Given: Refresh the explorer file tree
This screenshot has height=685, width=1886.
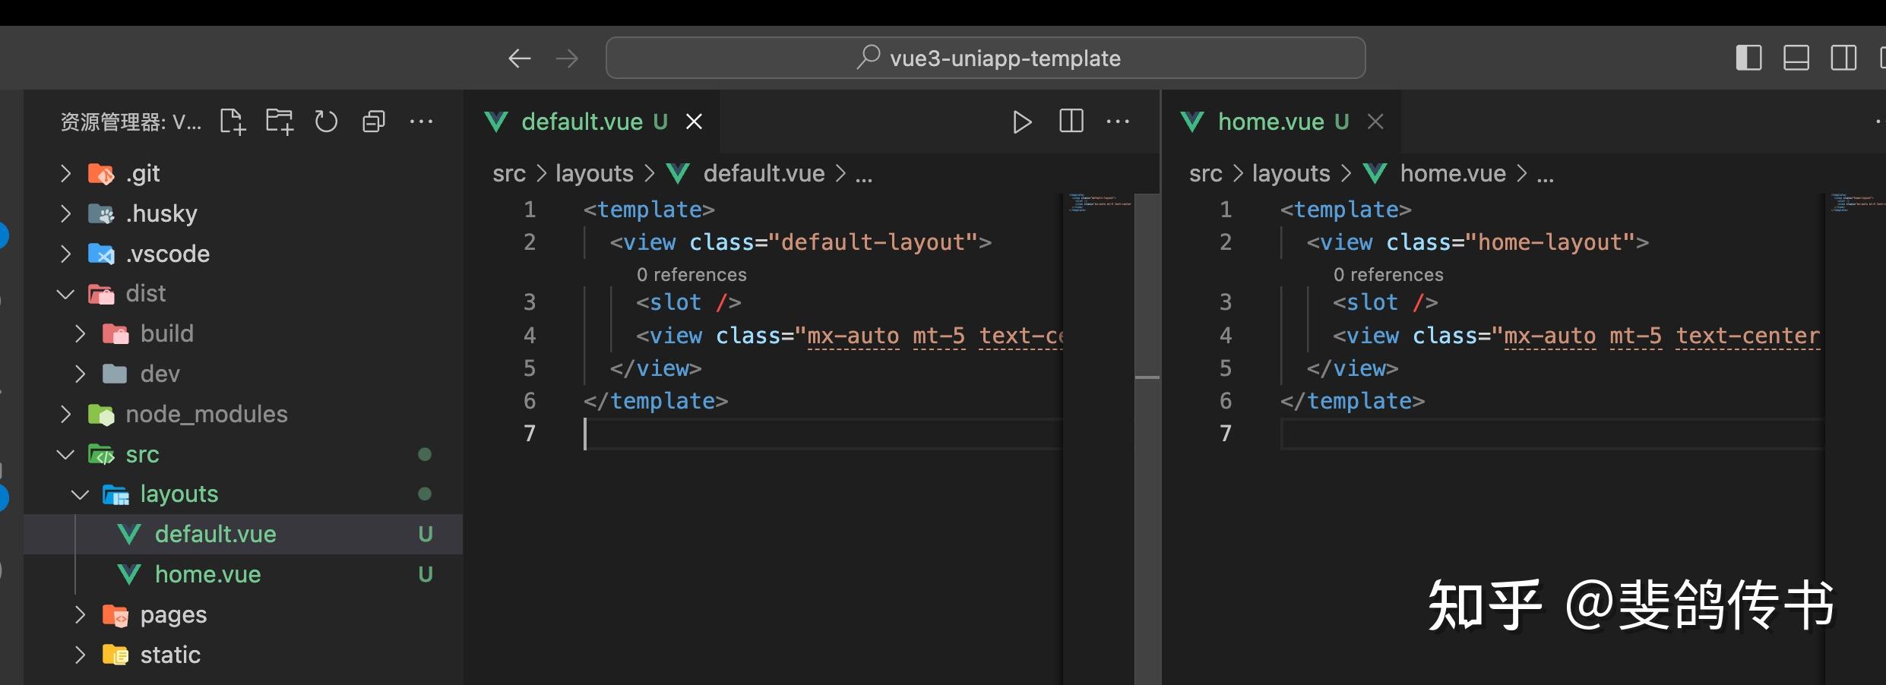Looking at the screenshot, I should [x=326, y=122].
